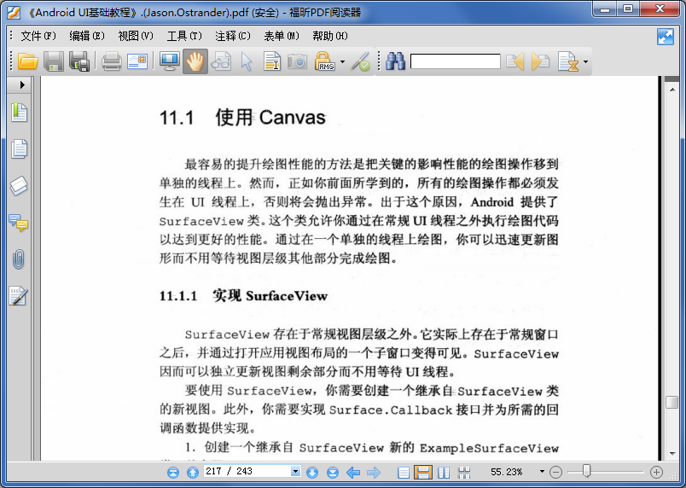686x488 pixels.
Task: Print the document using the printer icon
Action: click(x=111, y=61)
